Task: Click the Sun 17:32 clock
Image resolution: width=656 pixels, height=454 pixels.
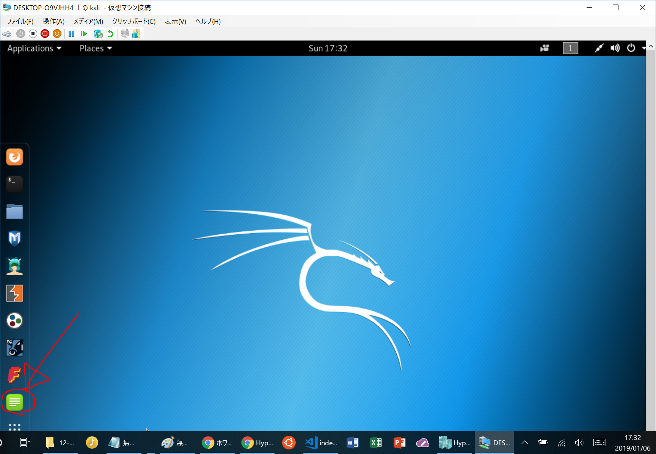Action: click(x=328, y=48)
